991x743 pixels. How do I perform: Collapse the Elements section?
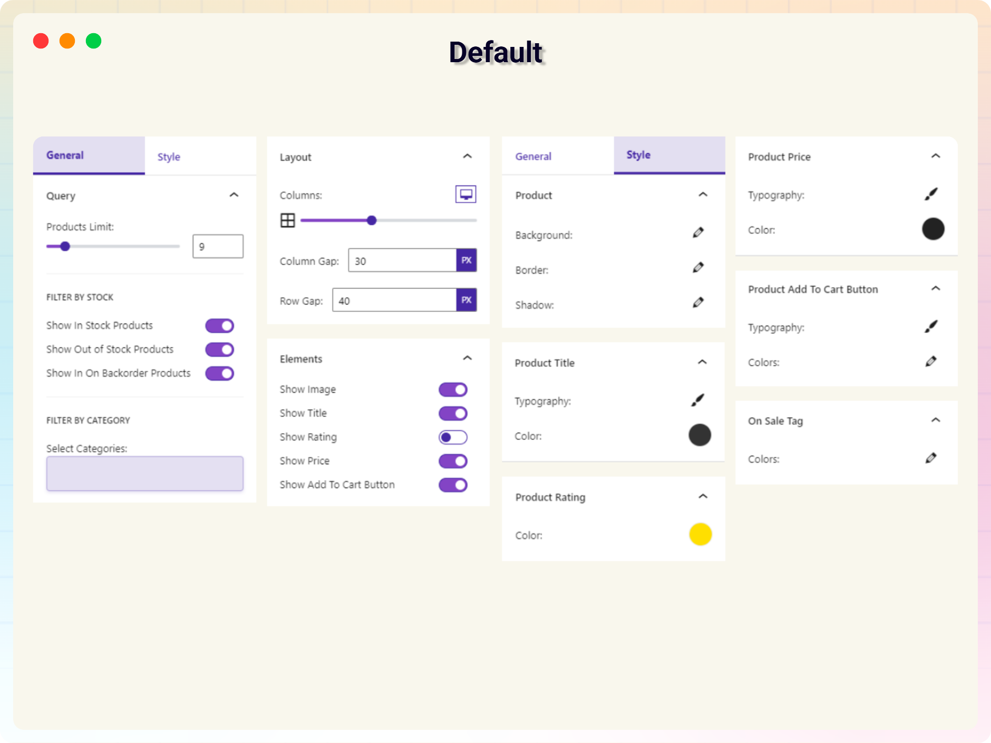click(x=468, y=358)
